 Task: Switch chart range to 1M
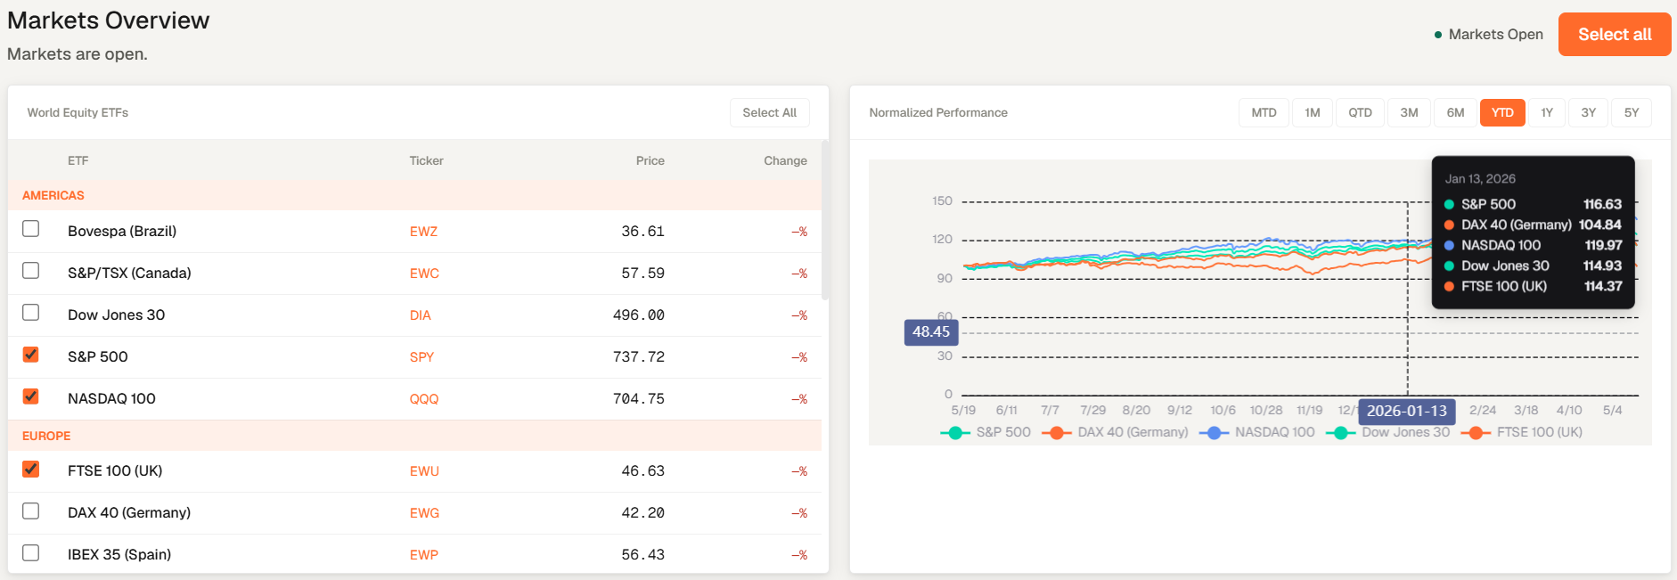[1313, 112]
